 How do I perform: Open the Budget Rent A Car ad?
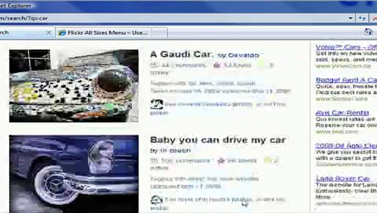click(x=346, y=80)
